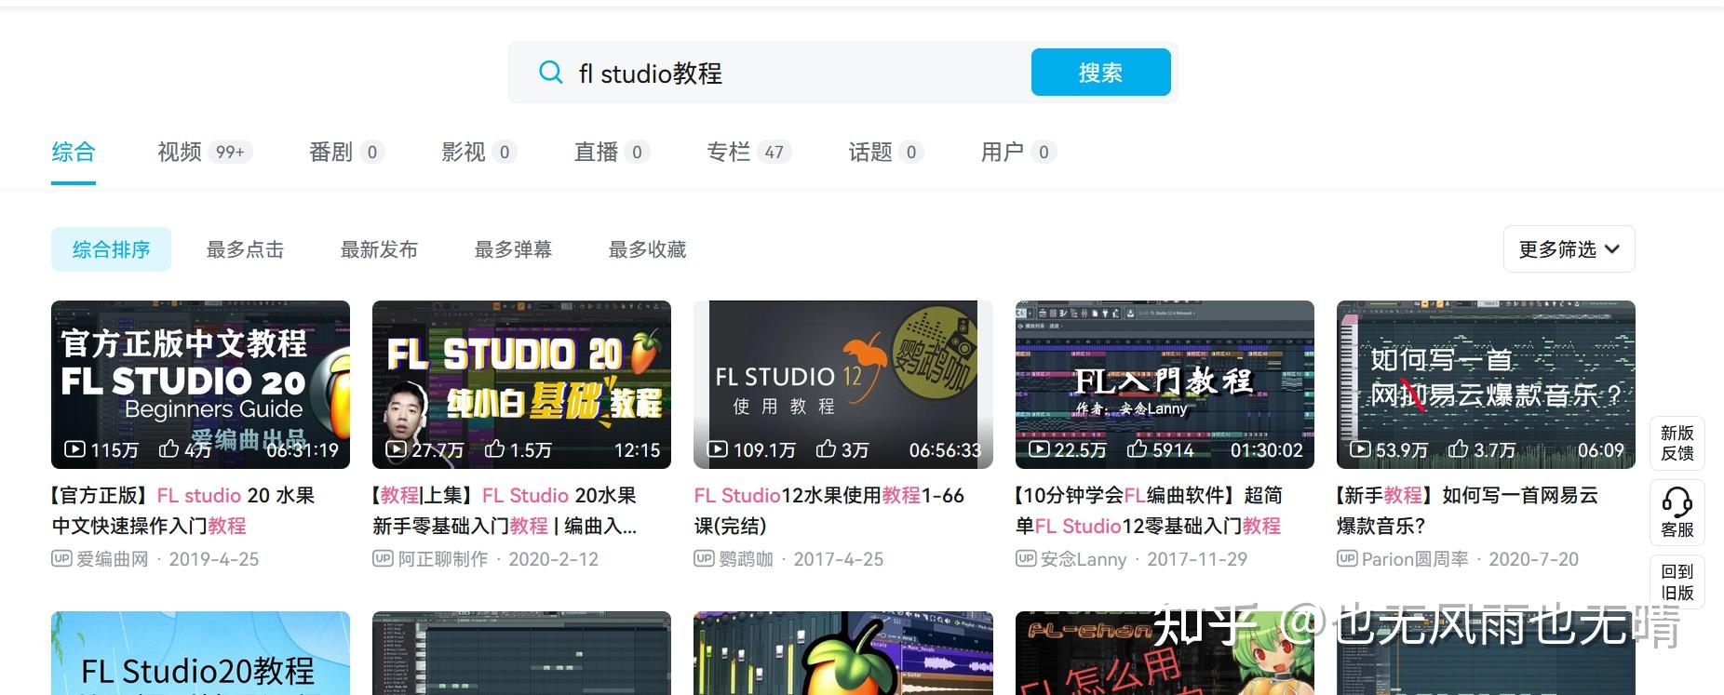Image resolution: width=1724 pixels, height=695 pixels.
Task: Click the thumbs-up icon showing 1.5万
Action: (x=494, y=448)
